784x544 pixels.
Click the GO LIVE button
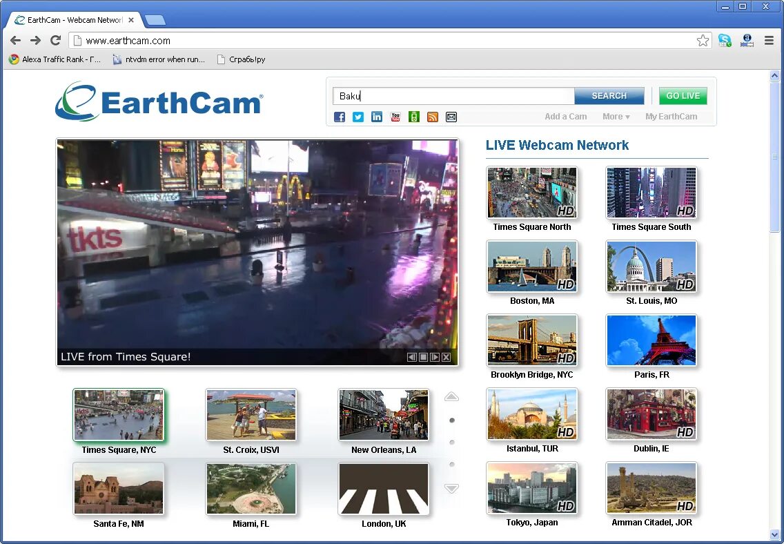[683, 96]
